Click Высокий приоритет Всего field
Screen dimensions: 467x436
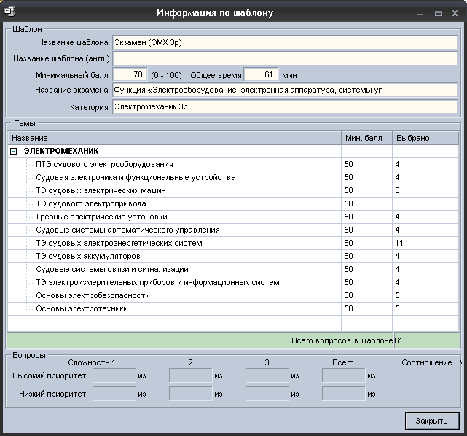point(344,375)
